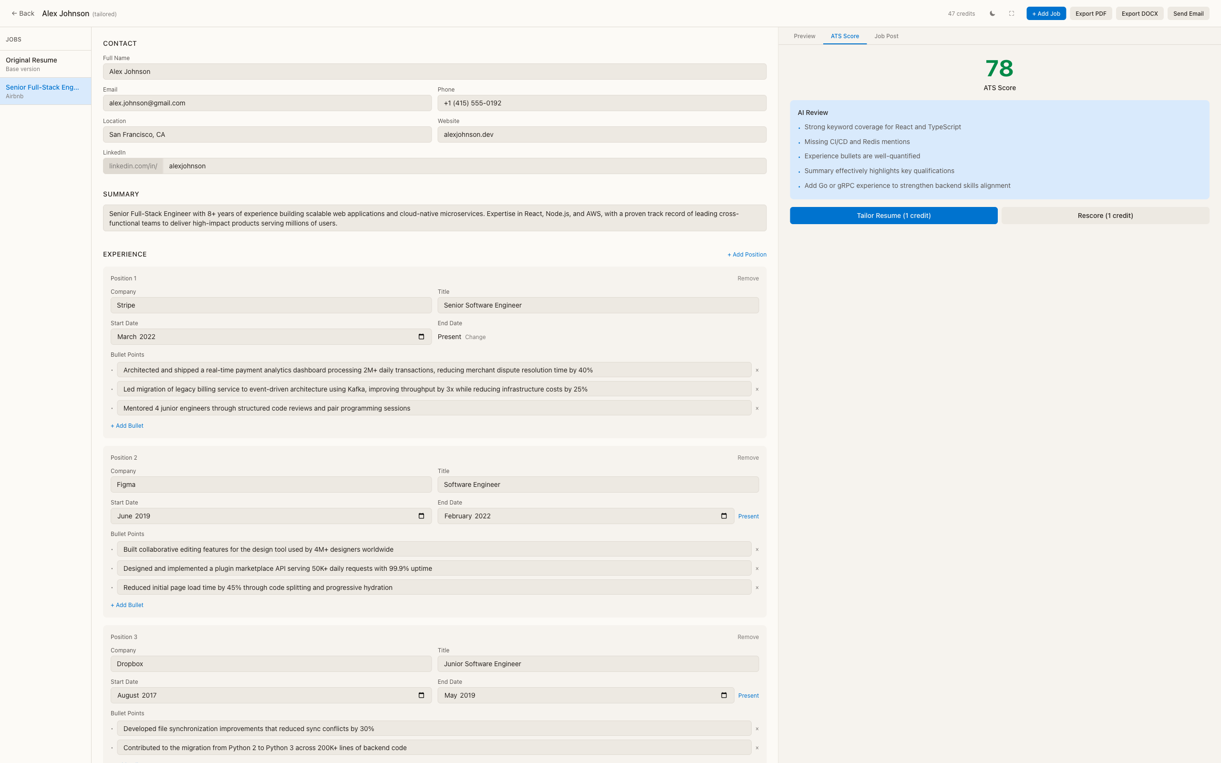Viewport: 1221px width, 763px height.
Task: Delete the file synchronization bullet
Action: (757, 729)
